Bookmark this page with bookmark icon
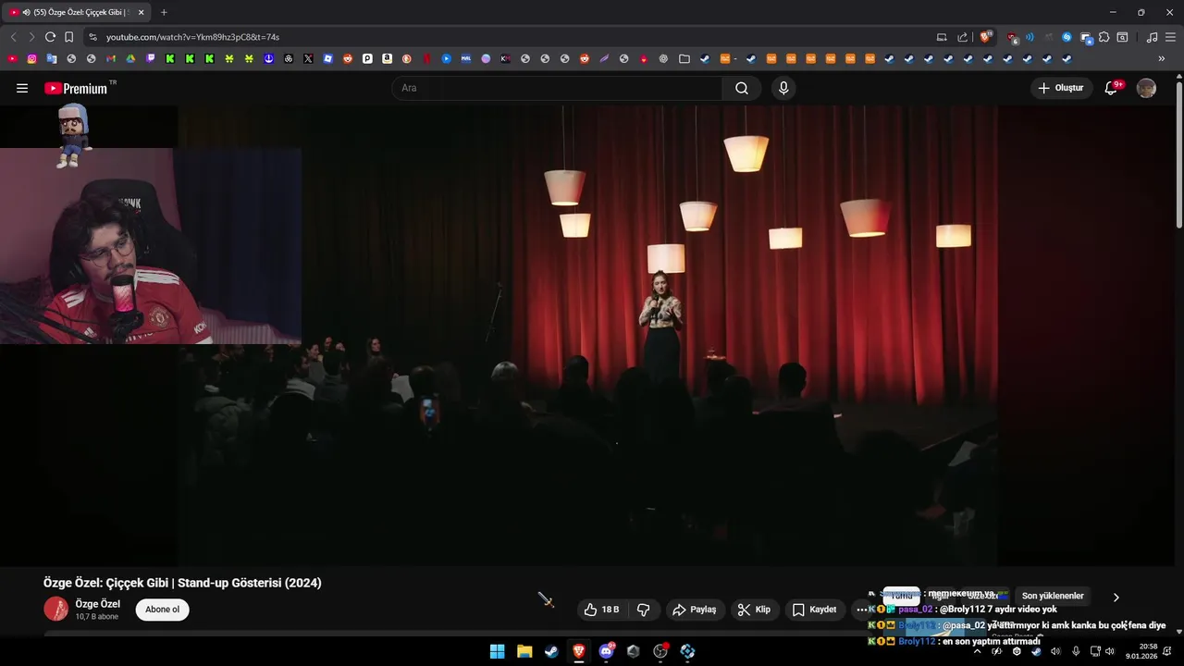The height and width of the screenshot is (666, 1184). click(68, 37)
